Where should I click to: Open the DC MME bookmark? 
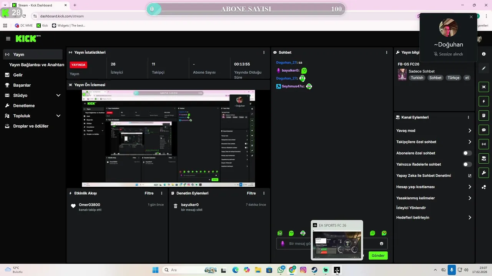[24, 25]
